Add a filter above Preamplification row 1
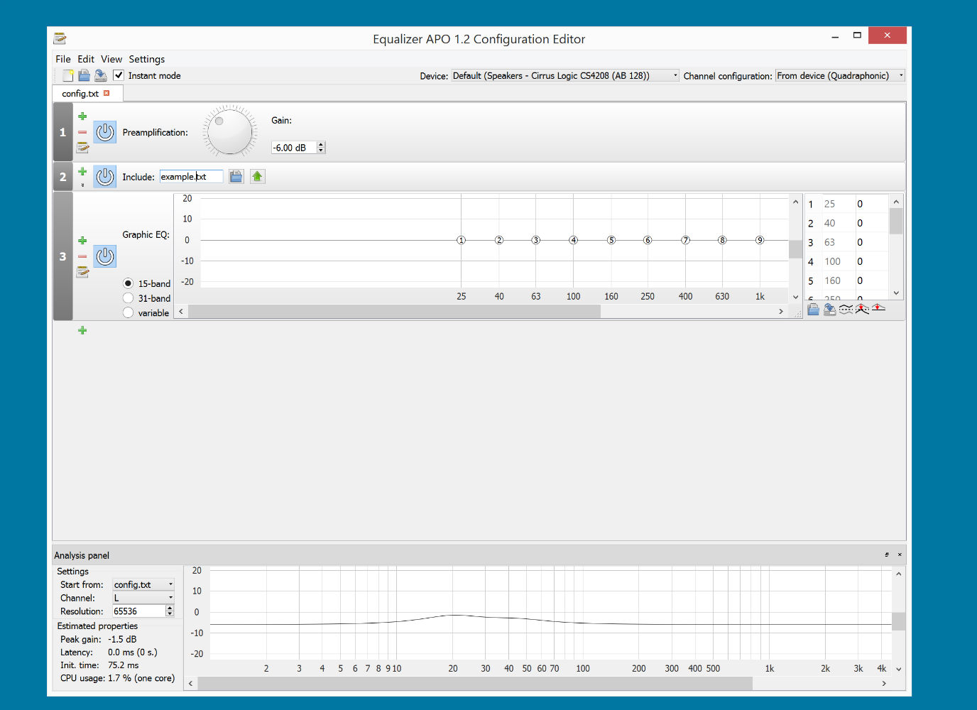The height and width of the screenshot is (710, 977). [82, 116]
